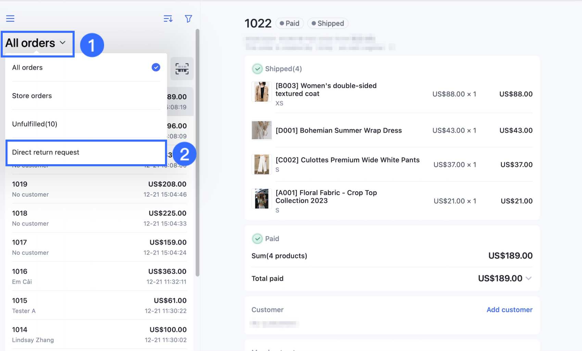Choose Store orders view
The height and width of the screenshot is (351, 582).
pos(86,96)
